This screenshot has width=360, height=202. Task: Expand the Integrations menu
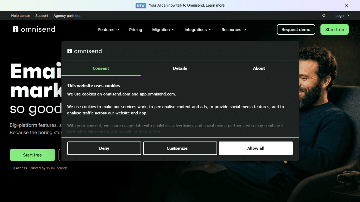pyautogui.click(x=198, y=30)
